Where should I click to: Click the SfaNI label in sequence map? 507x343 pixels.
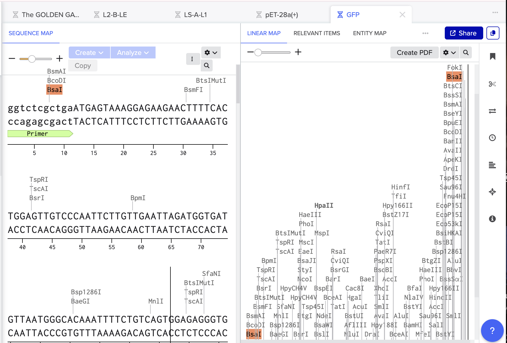click(x=211, y=273)
